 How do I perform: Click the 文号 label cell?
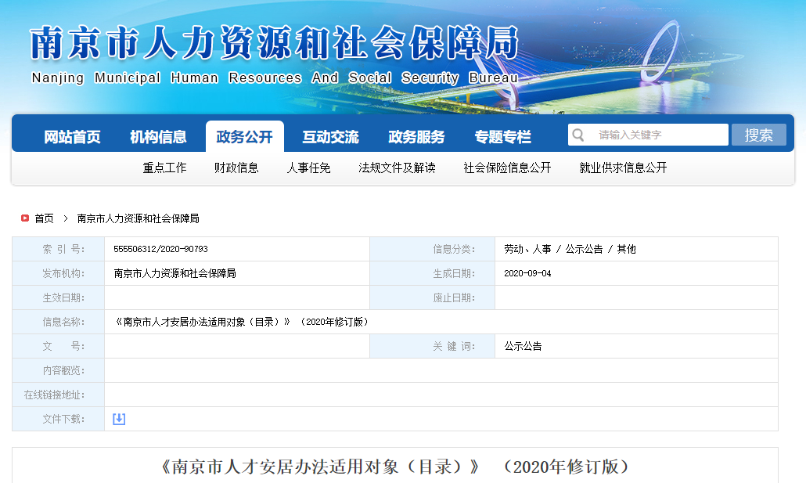click(x=59, y=346)
